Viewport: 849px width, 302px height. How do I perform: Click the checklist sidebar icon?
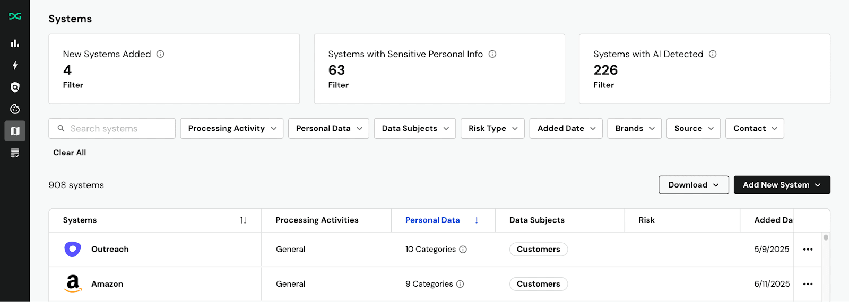[15, 153]
